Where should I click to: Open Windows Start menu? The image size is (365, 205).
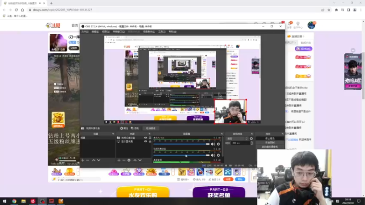[x=5, y=201]
